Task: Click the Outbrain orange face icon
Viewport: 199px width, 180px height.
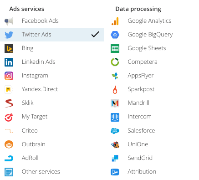Action: [9, 144]
